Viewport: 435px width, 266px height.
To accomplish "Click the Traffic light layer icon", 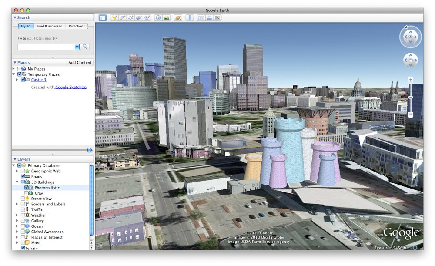I will [x=27, y=210].
